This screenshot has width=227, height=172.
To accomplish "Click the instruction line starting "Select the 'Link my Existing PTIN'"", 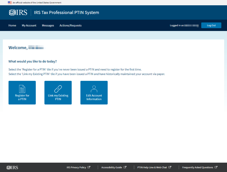I will coord(87,74).
